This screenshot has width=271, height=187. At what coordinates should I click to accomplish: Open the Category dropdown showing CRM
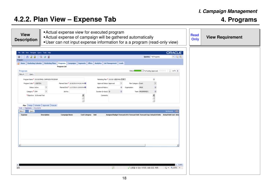pos(46,91)
